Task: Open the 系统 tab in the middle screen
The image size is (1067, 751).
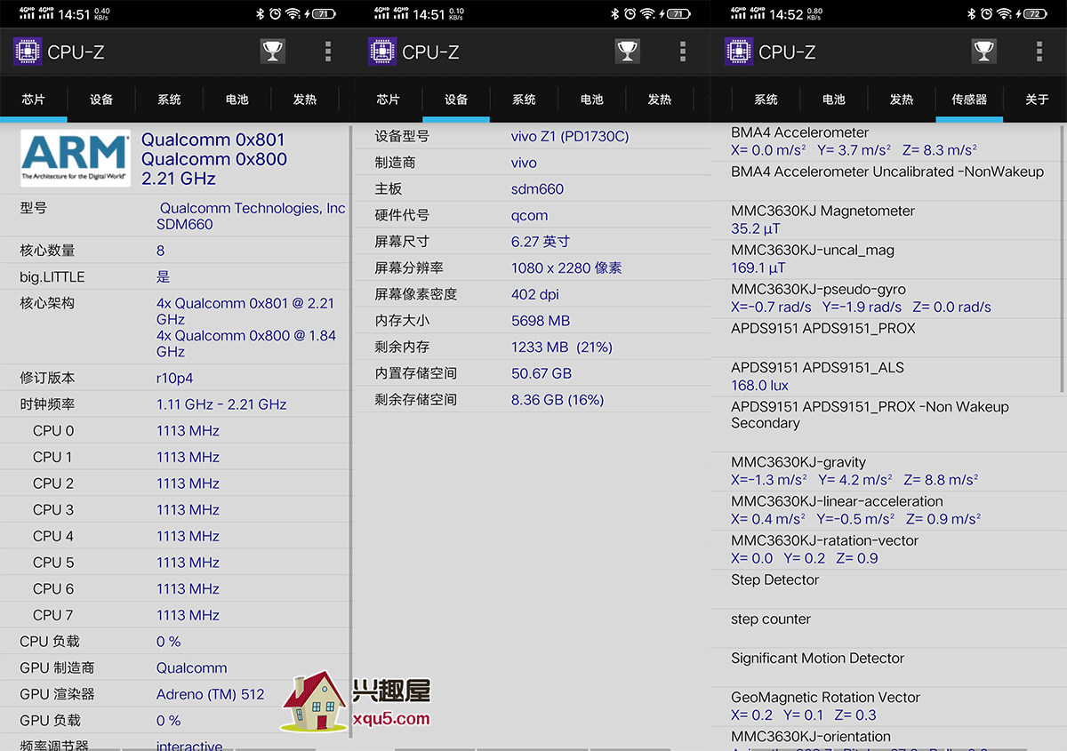Action: click(x=524, y=100)
